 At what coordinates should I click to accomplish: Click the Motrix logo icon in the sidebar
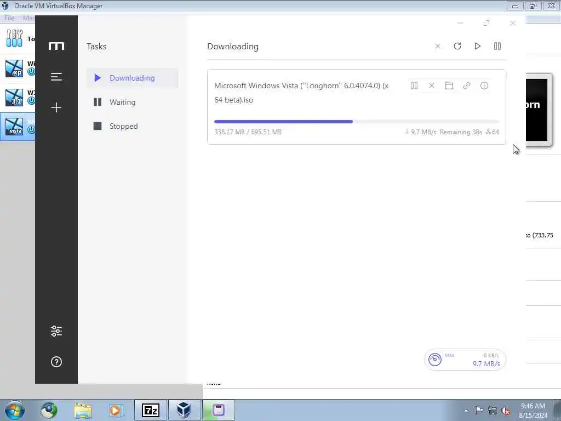(56, 46)
